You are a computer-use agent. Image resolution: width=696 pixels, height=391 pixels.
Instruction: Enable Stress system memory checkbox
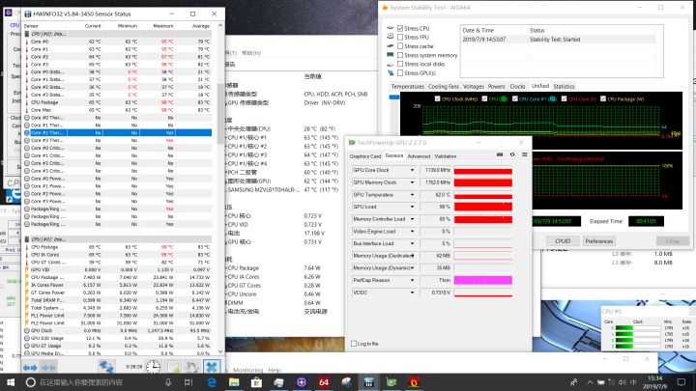click(x=400, y=55)
